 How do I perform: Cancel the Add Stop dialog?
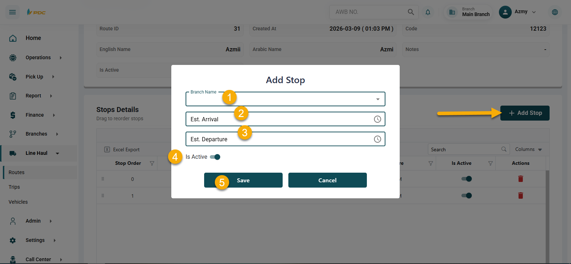tap(328, 180)
